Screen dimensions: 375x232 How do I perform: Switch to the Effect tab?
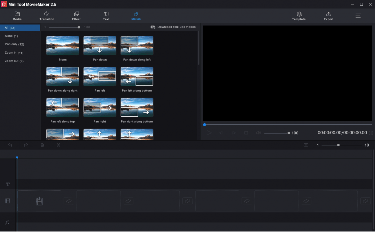coord(76,16)
